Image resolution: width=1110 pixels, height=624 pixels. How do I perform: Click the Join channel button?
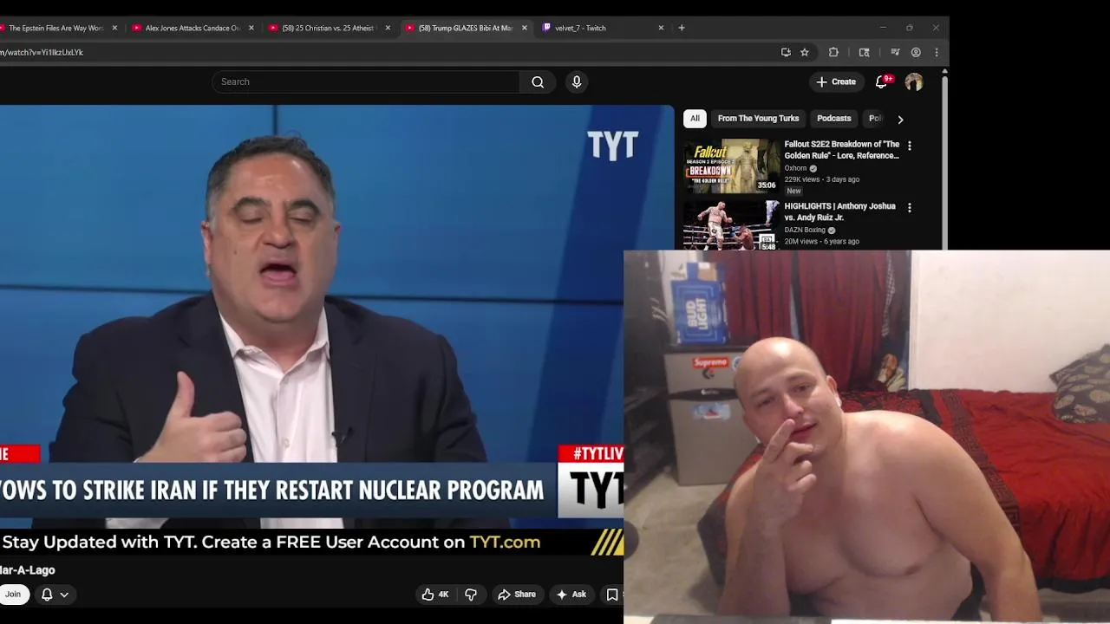(12, 595)
